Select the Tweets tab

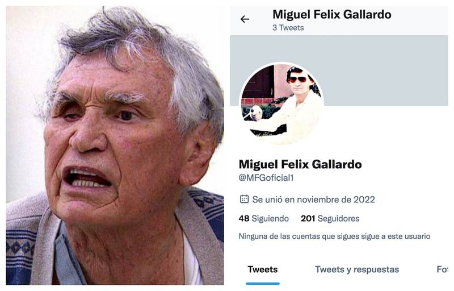(263, 269)
